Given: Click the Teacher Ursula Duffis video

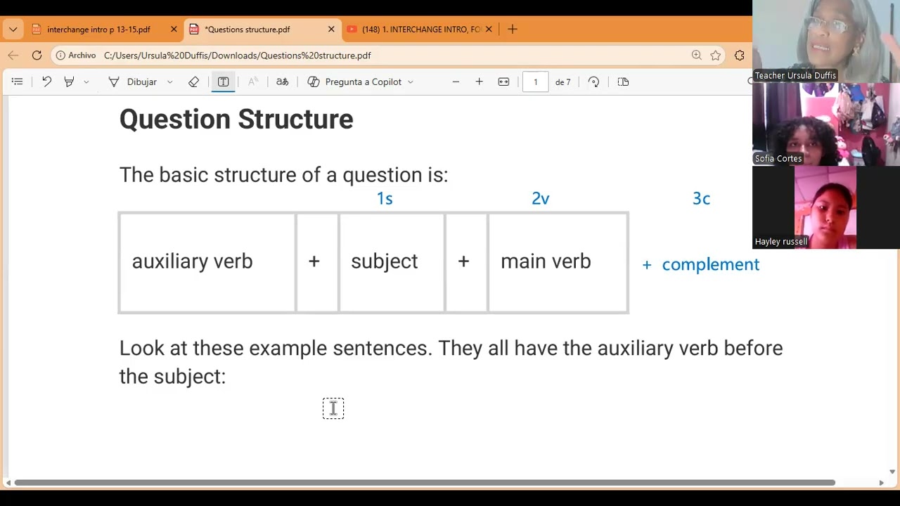Looking at the screenshot, I should click(826, 41).
